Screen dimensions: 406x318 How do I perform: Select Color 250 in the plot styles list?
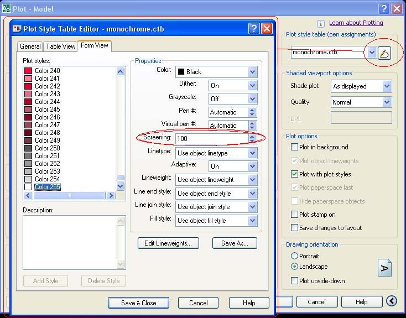(48, 148)
